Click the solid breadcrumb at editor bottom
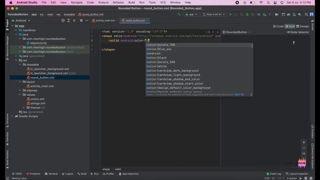 click(x=118, y=169)
